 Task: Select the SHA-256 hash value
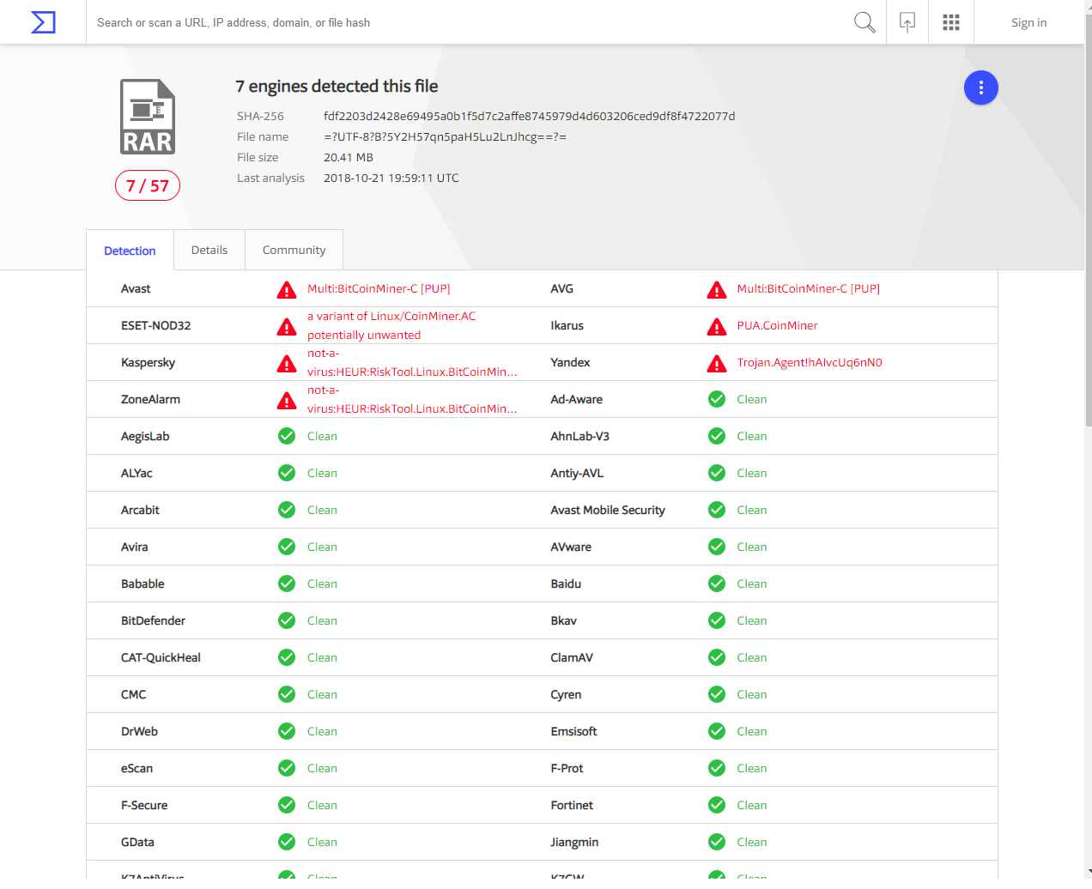point(529,116)
